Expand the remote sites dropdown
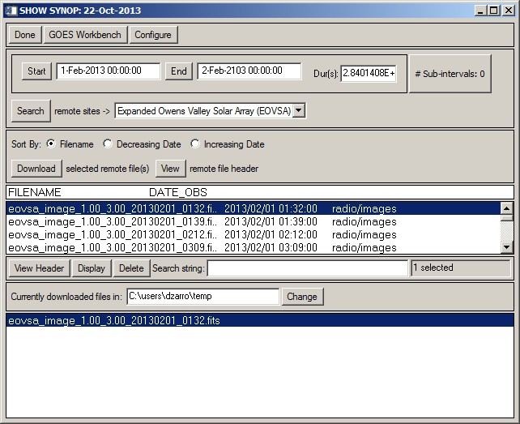The width and height of the screenshot is (520, 424). (x=298, y=111)
